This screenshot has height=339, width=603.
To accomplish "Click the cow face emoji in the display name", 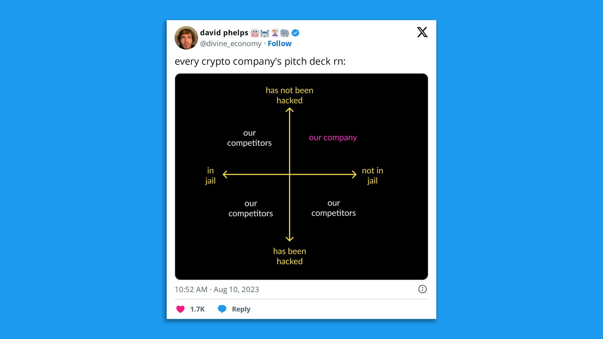I will pos(255,33).
